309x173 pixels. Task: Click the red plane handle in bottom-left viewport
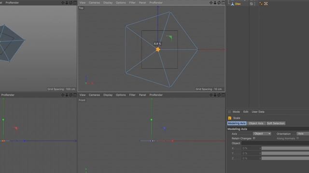coord(16,128)
